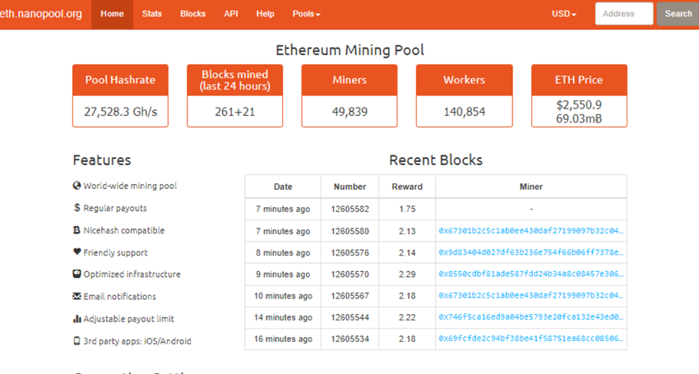Image resolution: width=699 pixels, height=374 pixels.
Task: Click the envelope icon for Email notifications
Action: coord(76,297)
